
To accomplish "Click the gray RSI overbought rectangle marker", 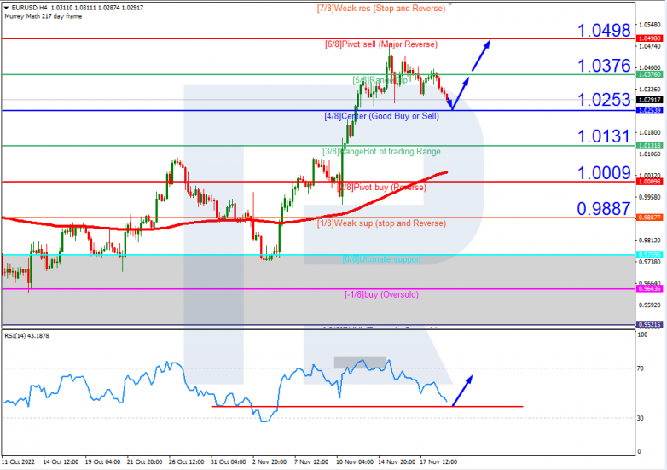I will click(360, 363).
